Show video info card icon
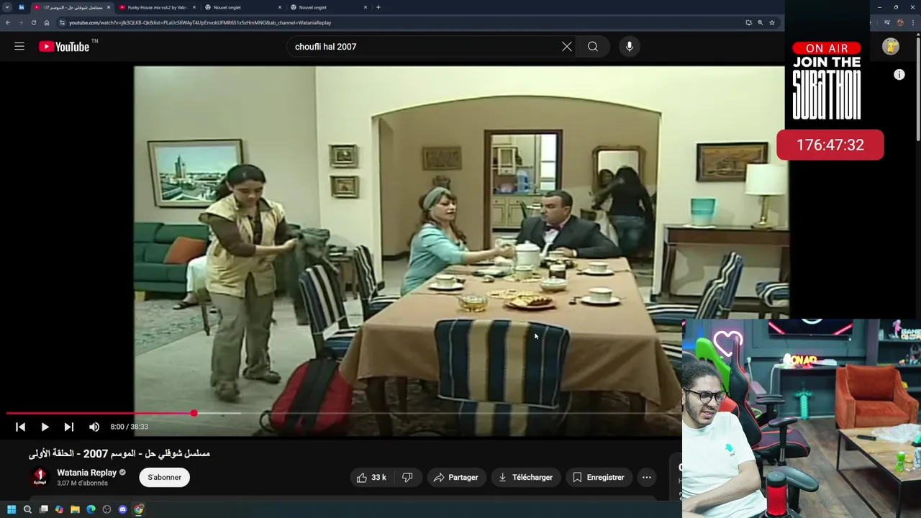 click(x=899, y=75)
